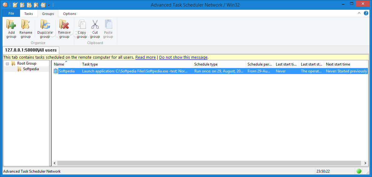The width and height of the screenshot is (372, 177).
Task: Sort by the Next start time column header
Action: 346,64
